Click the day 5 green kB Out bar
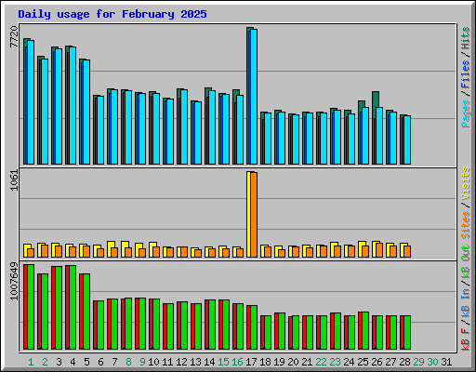 pyautogui.click(x=86, y=312)
